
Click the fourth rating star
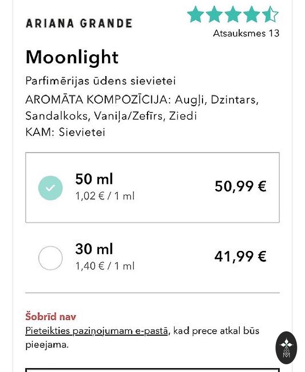tap(251, 15)
